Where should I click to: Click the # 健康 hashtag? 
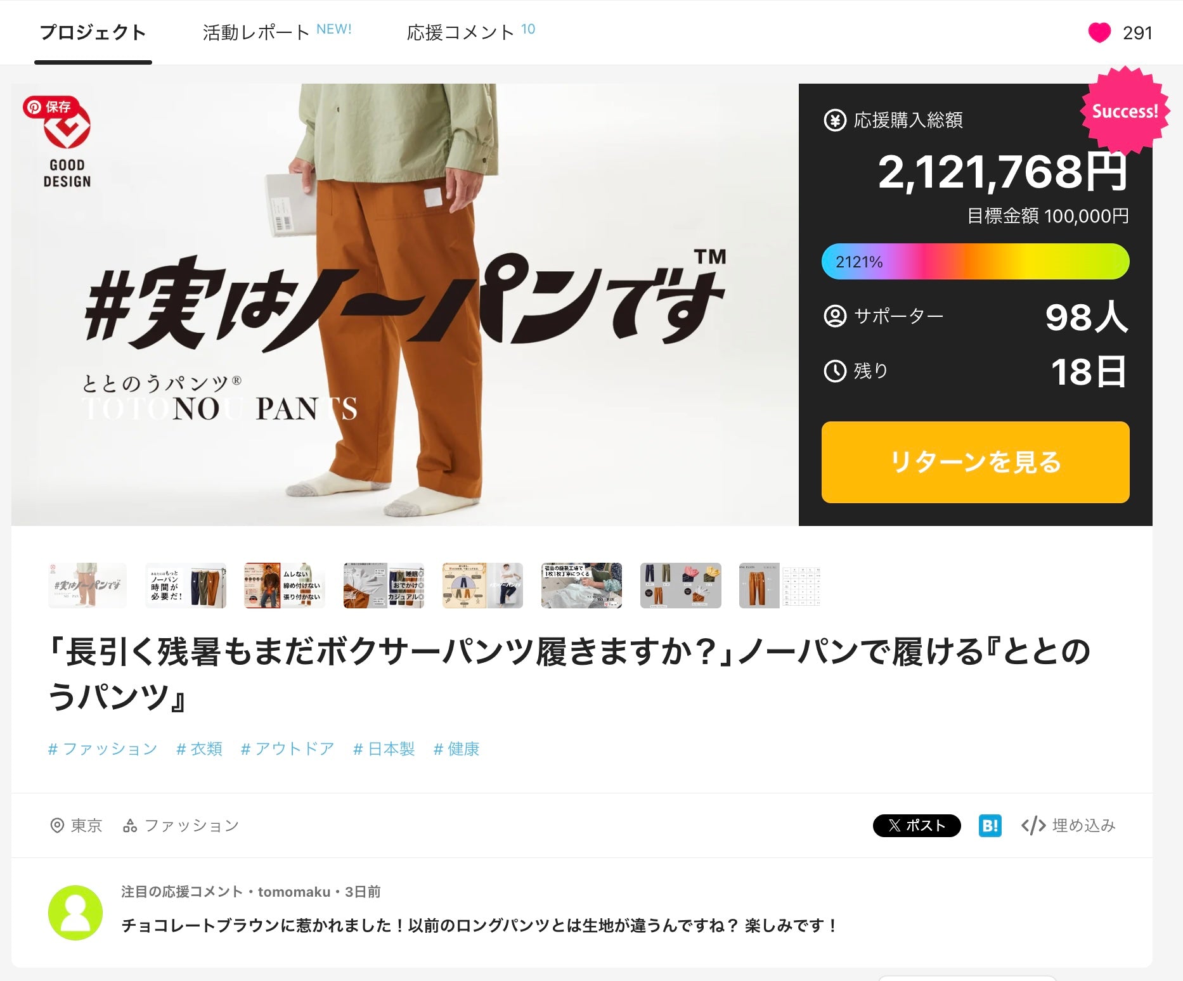click(x=456, y=749)
